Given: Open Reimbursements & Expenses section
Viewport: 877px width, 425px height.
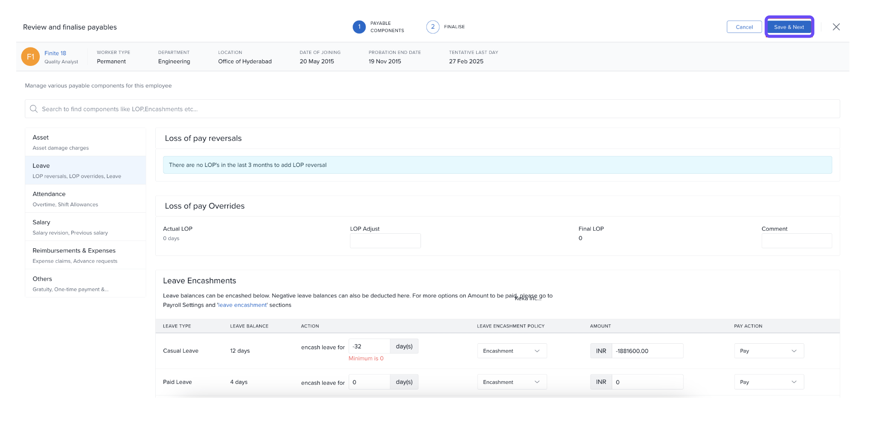Looking at the screenshot, I should [85, 255].
